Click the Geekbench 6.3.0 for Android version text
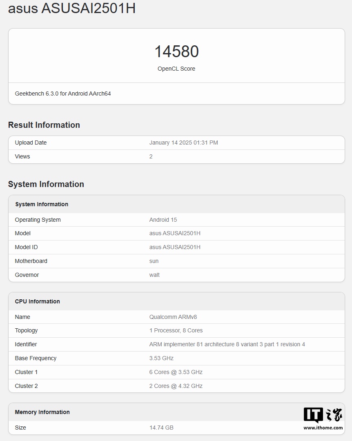Image resolution: width=352 pixels, height=441 pixels. point(63,94)
